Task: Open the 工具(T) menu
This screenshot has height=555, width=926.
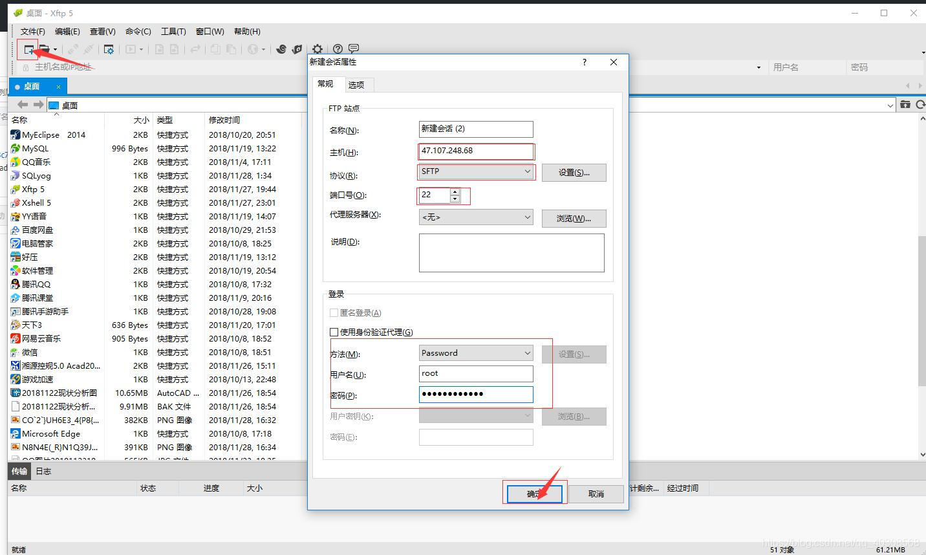Action: pos(173,32)
